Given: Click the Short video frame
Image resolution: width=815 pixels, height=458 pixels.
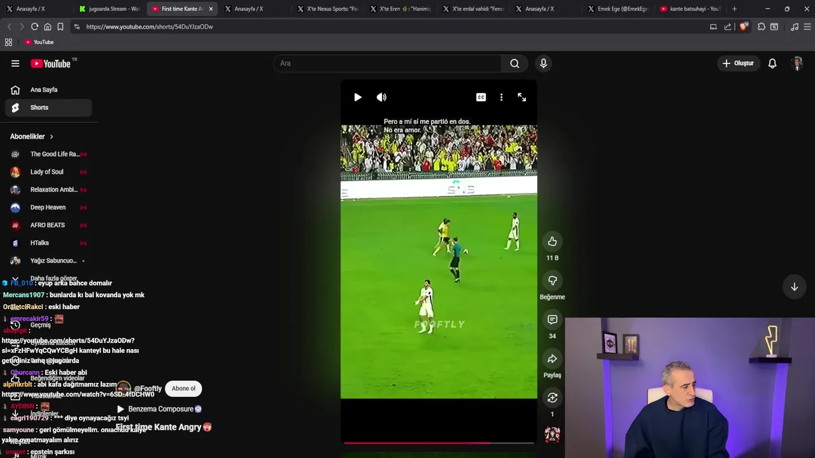Looking at the screenshot, I should [439, 261].
